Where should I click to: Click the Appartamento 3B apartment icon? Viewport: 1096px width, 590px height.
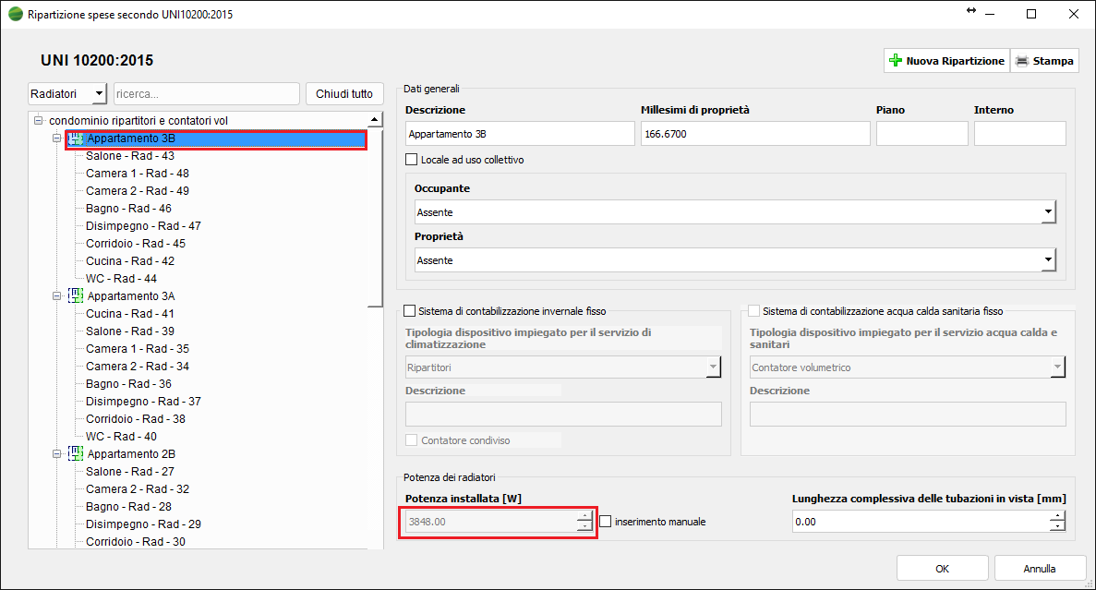click(76, 139)
